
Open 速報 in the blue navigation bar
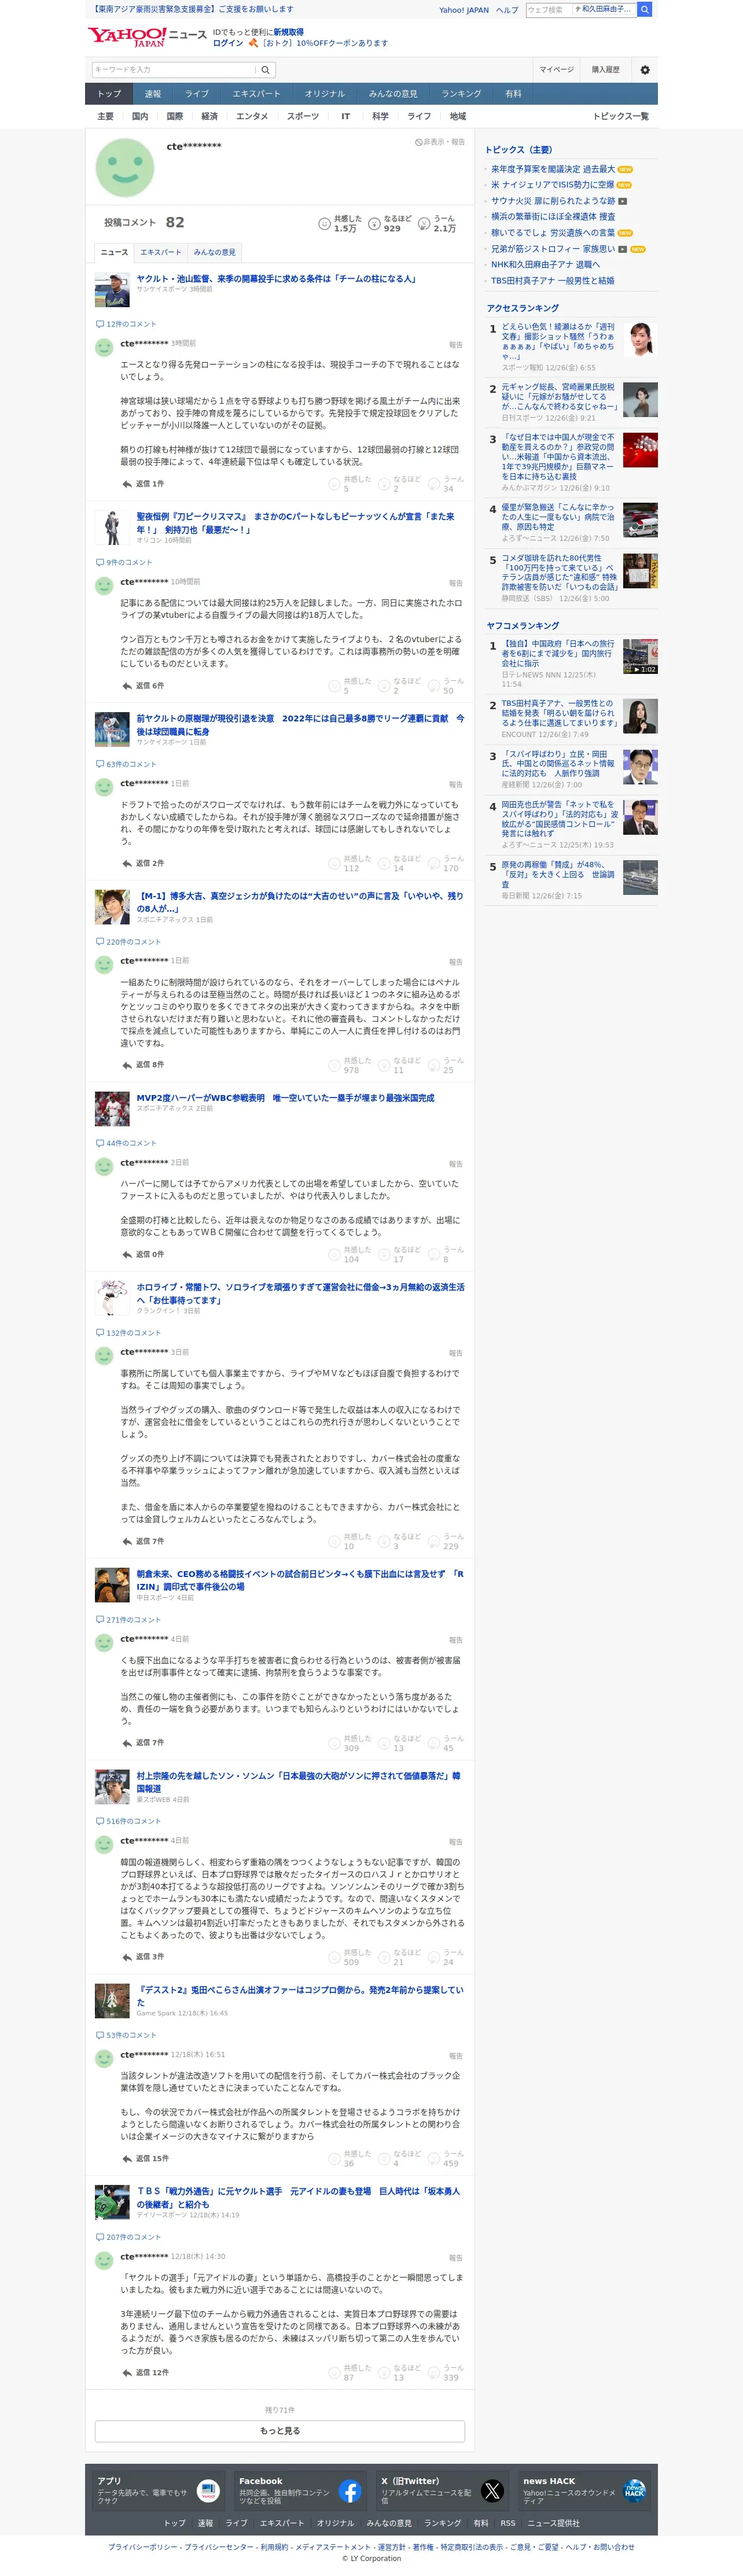point(153,94)
